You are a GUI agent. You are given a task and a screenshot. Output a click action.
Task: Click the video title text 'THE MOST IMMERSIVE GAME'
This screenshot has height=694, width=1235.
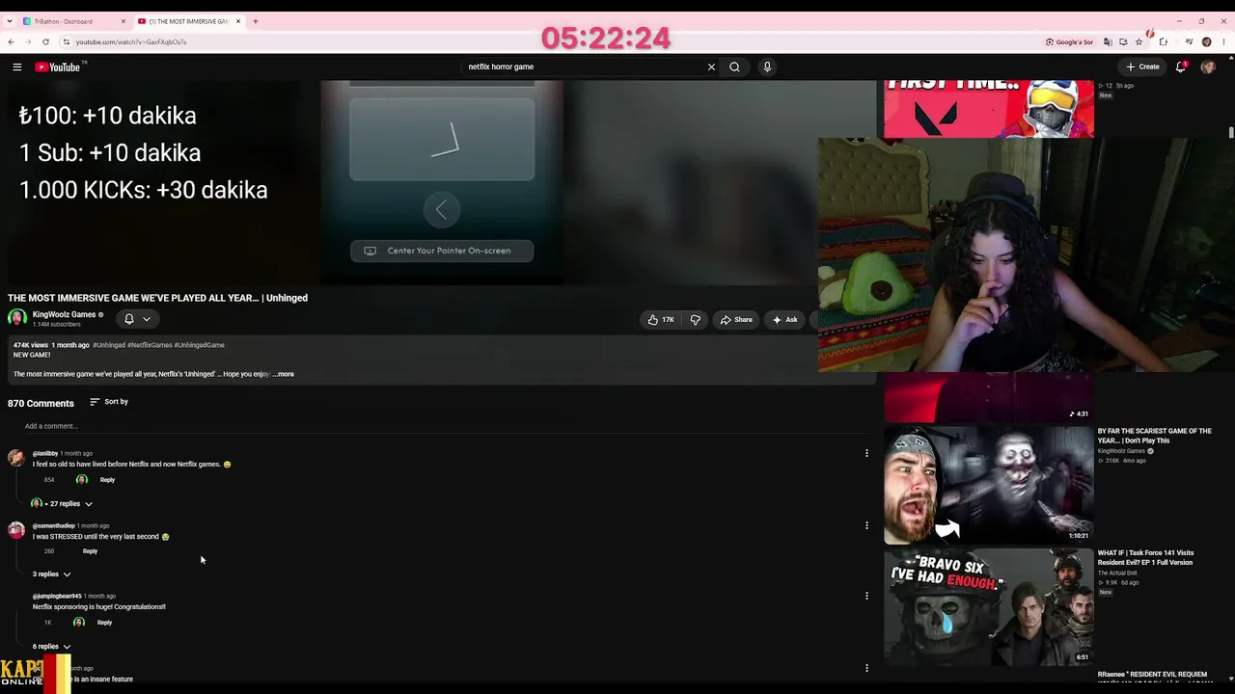point(157,298)
